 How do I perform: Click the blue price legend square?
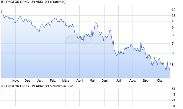coord(2,2)
